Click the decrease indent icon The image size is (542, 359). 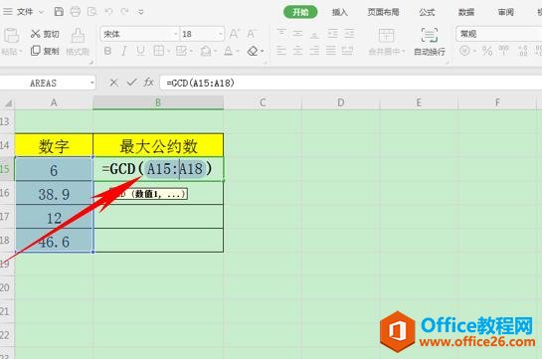[332, 34]
